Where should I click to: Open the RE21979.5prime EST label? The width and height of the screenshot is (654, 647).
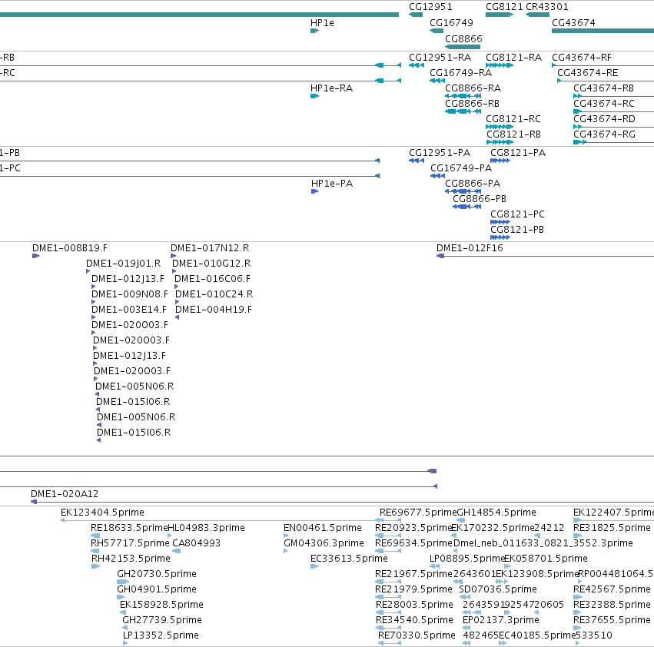coord(413,590)
